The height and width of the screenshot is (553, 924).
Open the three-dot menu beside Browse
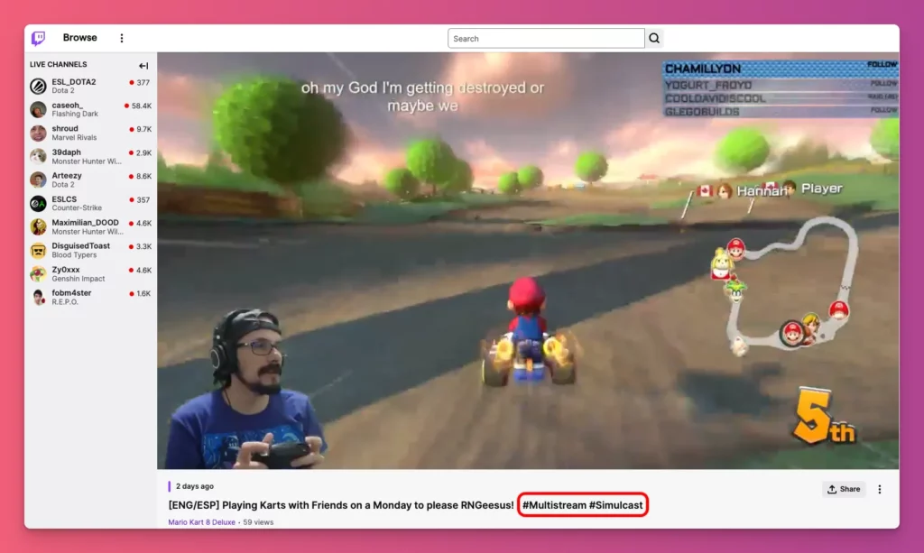[x=122, y=37]
